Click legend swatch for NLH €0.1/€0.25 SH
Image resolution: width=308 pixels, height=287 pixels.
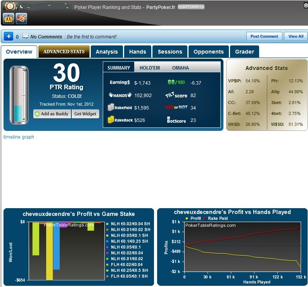click(x=107, y=241)
